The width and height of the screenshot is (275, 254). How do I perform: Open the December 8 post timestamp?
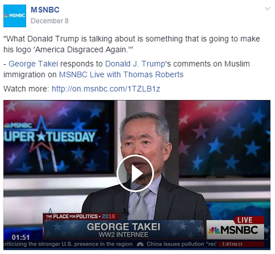(x=49, y=21)
